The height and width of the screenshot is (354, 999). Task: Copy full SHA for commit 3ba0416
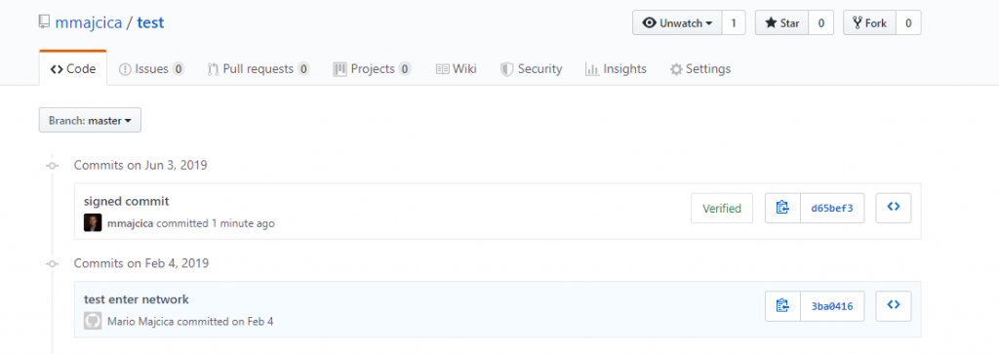[x=782, y=306]
